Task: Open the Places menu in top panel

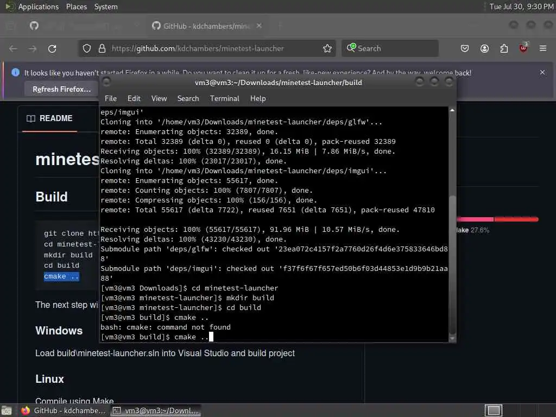Action: (x=76, y=7)
